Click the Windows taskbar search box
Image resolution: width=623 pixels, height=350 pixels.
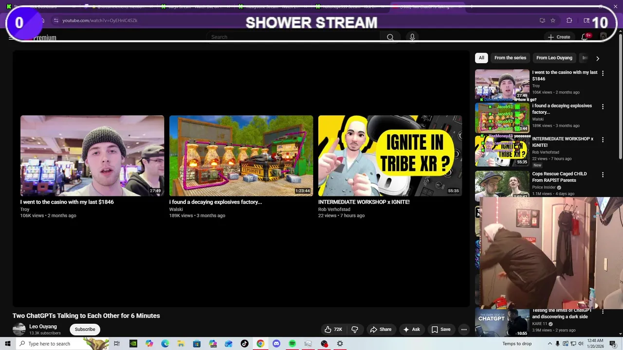62,344
